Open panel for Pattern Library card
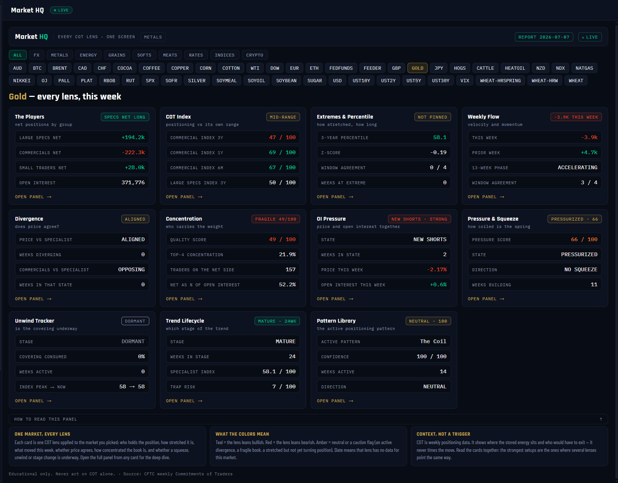618x483 pixels. (x=335, y=401)
